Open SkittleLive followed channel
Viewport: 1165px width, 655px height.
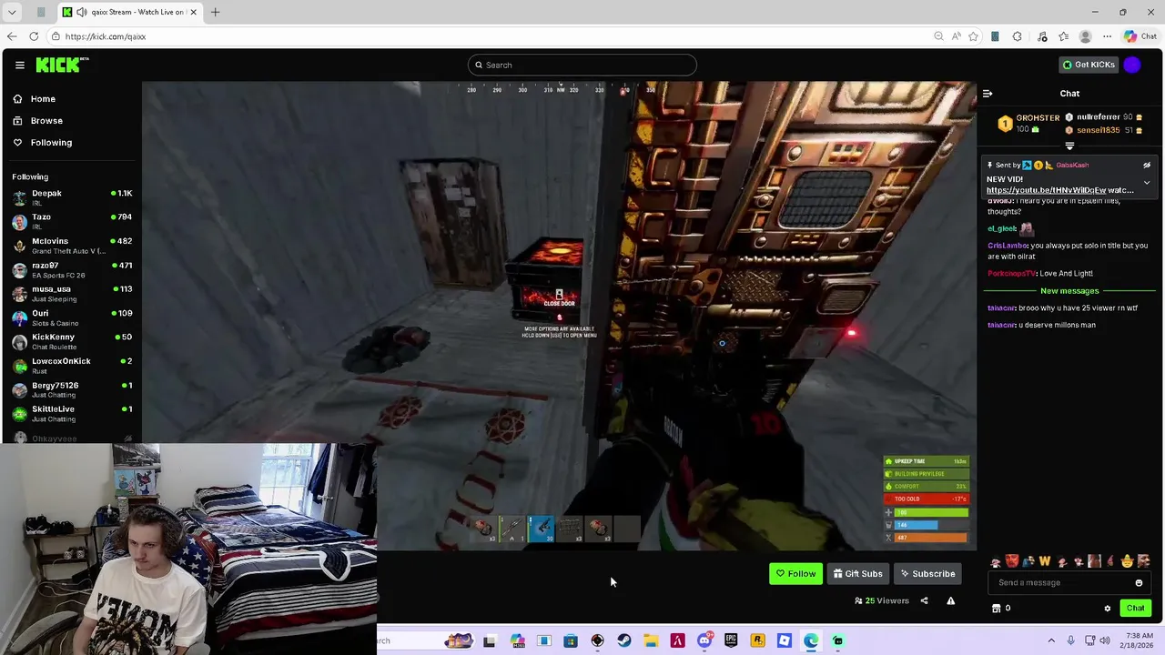click(70, 413)
